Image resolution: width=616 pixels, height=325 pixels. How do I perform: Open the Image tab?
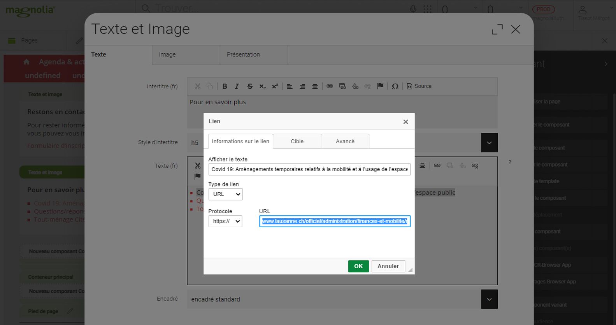click(x=186, y=55)
